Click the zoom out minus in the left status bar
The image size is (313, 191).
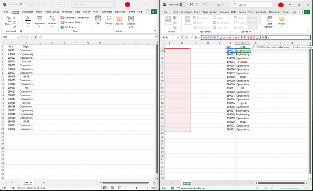pos(125,188)
